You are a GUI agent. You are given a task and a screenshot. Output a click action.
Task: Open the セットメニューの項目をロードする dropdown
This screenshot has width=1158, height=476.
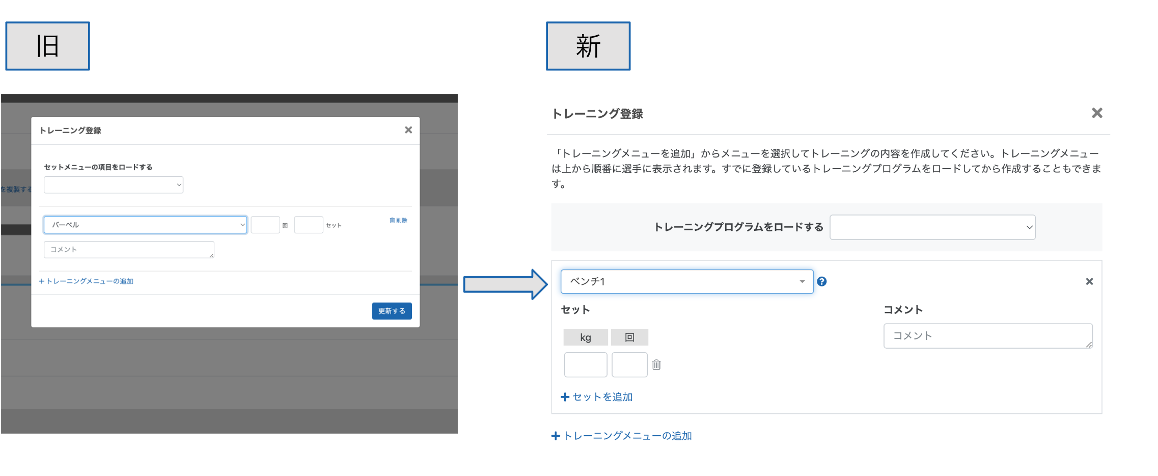point(114,184)
